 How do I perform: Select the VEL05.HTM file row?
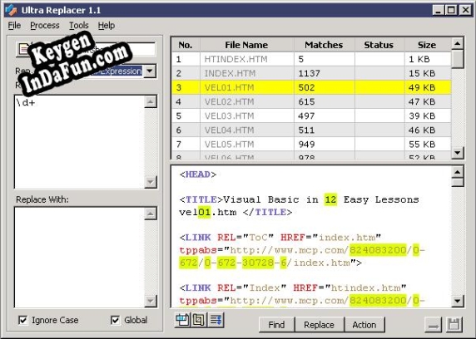[x=311, y=145]
